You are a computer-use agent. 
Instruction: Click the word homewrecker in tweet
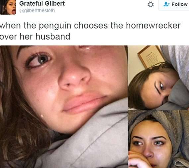153,26
